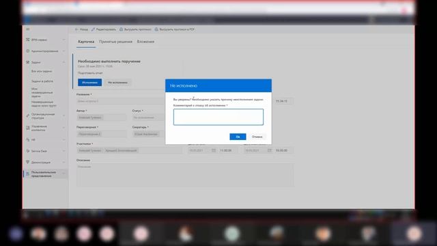The height and width of the screenshot is (246, 437).
Task: Expand the Администрирование chevron
Action: pyautogui.click(x=64, y=51)
